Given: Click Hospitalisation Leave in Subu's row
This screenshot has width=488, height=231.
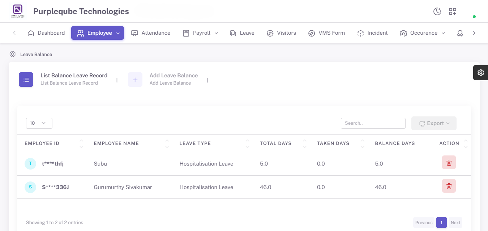Looking at the screenshot, I should point(206,164).
